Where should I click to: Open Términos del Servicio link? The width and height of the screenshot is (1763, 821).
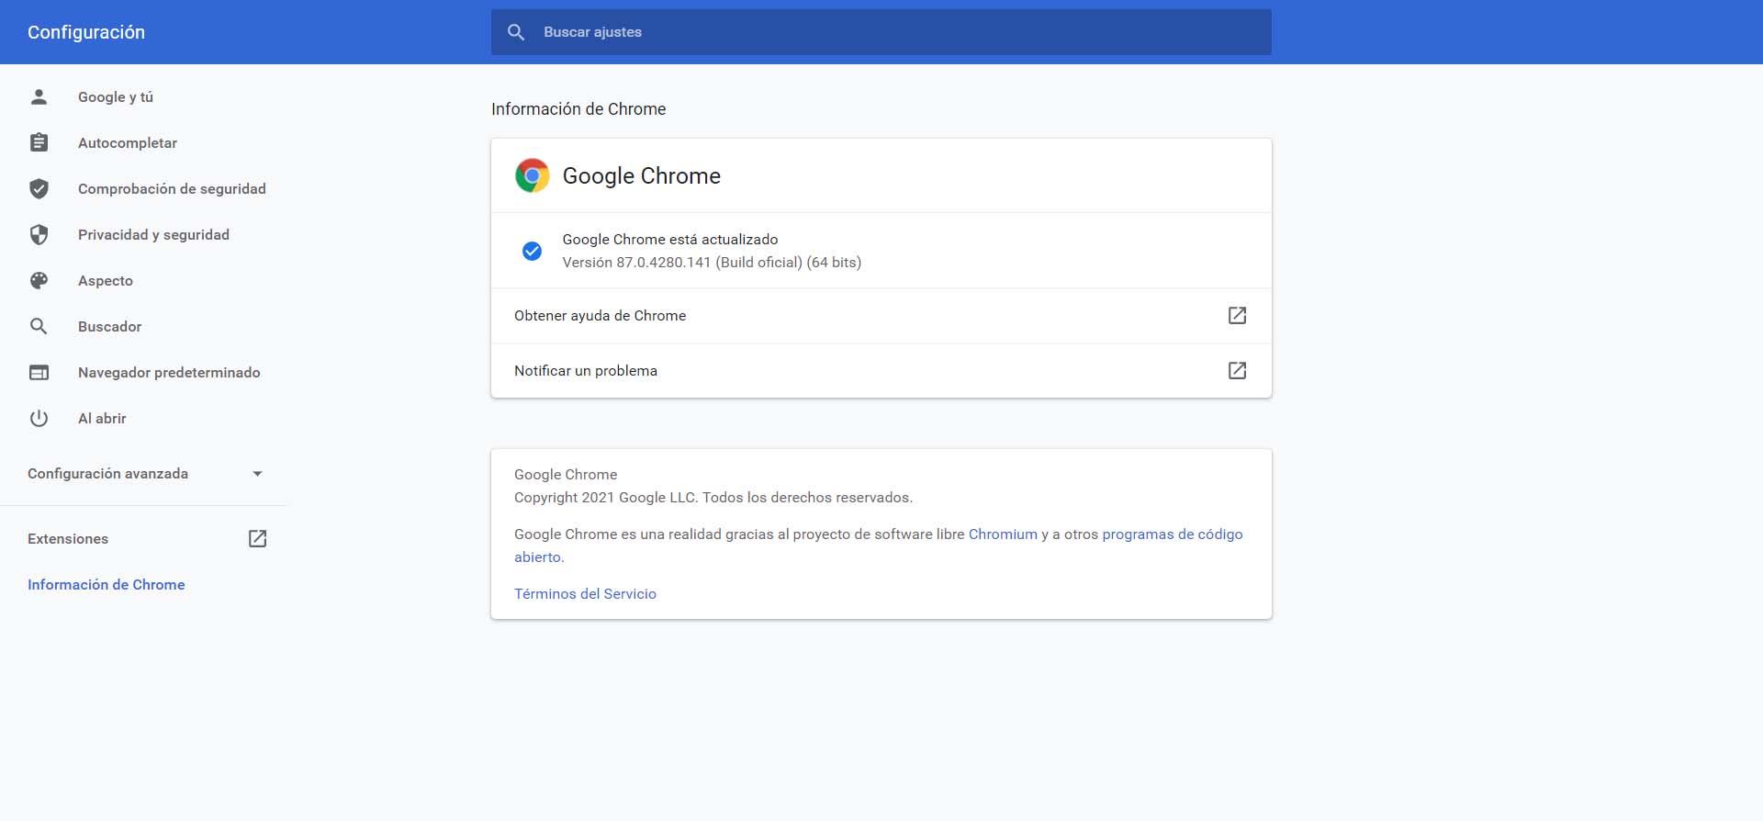pos(585,593)
